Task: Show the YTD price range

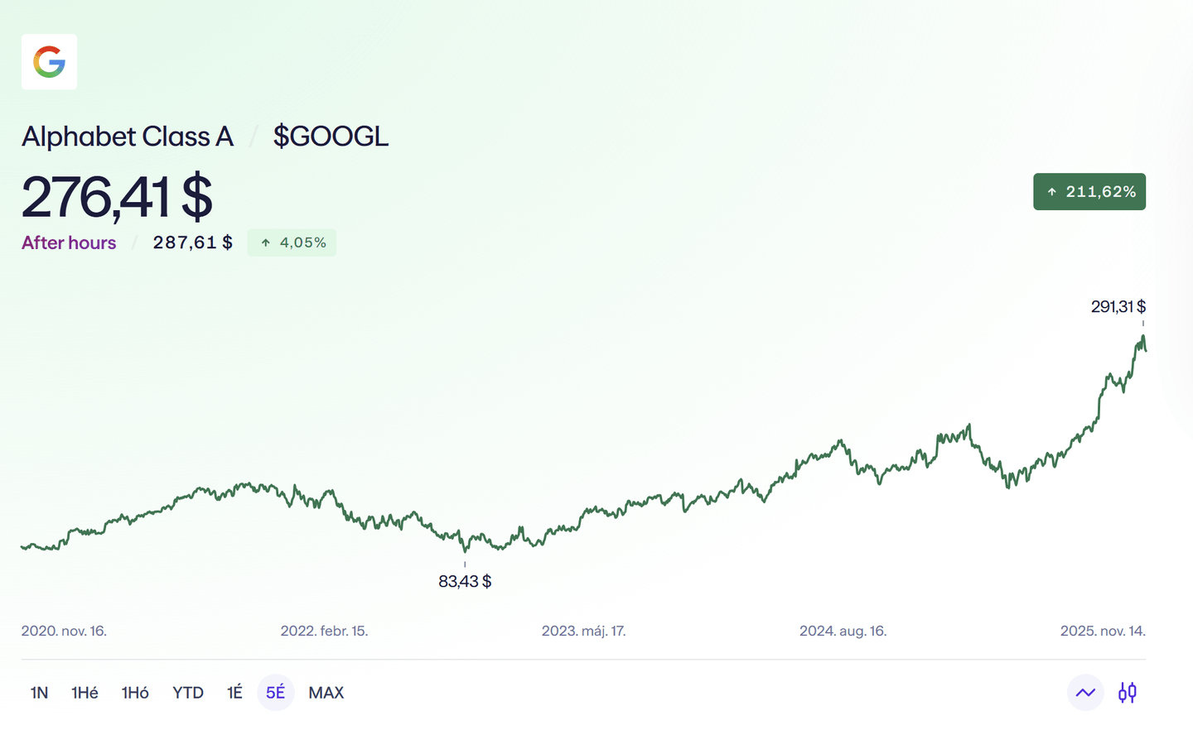Action: pos(188,693)
